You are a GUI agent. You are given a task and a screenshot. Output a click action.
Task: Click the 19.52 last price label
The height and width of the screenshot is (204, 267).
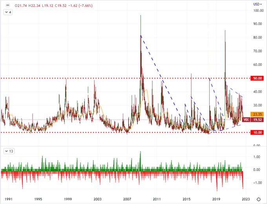[x=257, y=120]
